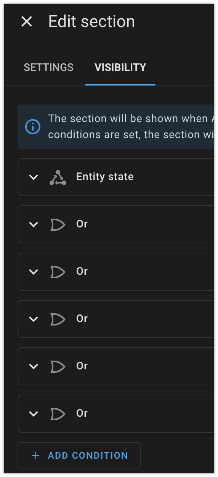218x477 pixels.
Task: Expand the third Or condition chevron
Action: (34, 319)
